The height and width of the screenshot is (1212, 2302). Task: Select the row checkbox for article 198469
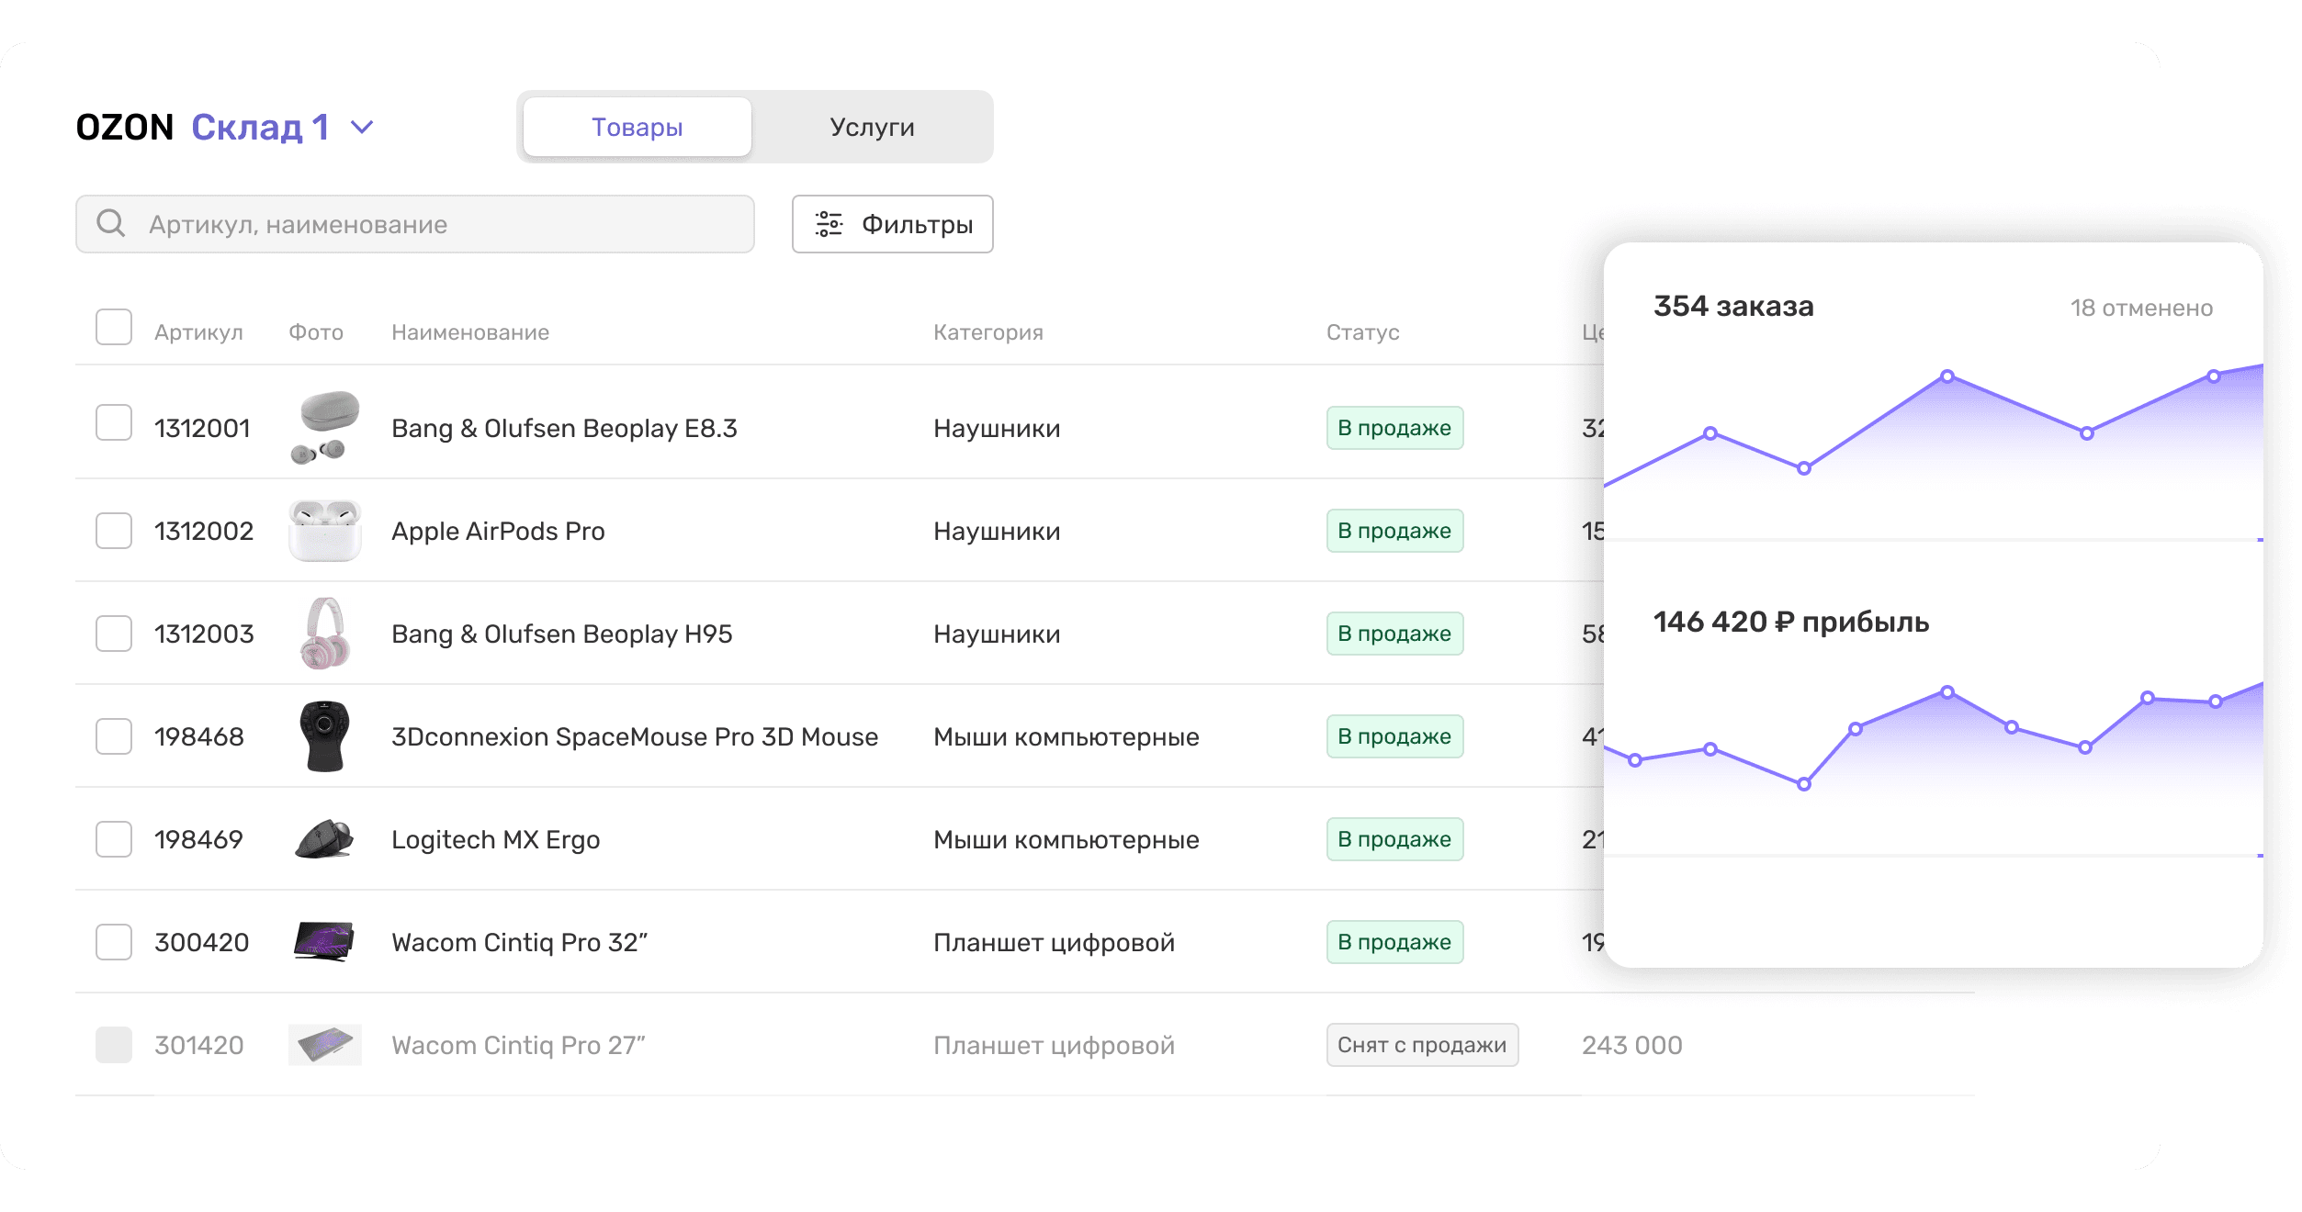(114, 839)
